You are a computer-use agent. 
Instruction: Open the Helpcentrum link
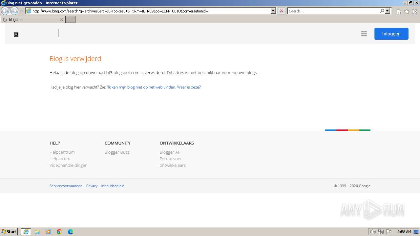pos(62,152)
